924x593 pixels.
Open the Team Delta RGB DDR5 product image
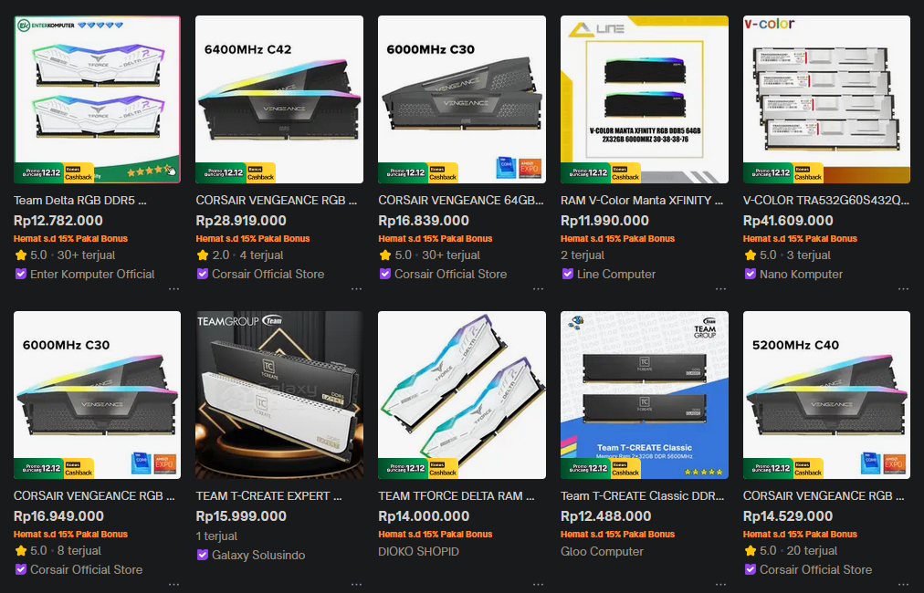point(97,99)
